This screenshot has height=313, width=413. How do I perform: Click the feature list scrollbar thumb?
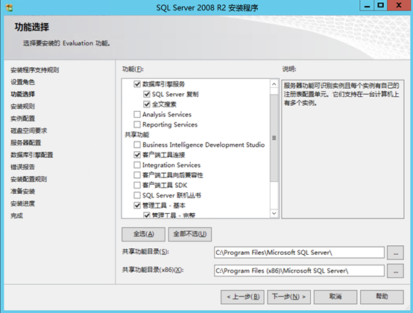tap(274, 138)
